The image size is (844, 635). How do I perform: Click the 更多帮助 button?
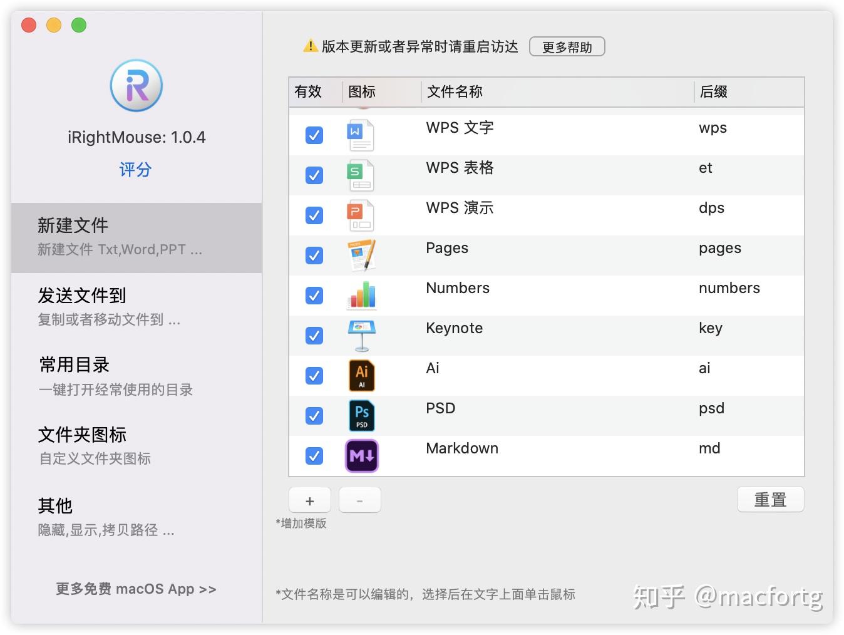click(567, 46)
